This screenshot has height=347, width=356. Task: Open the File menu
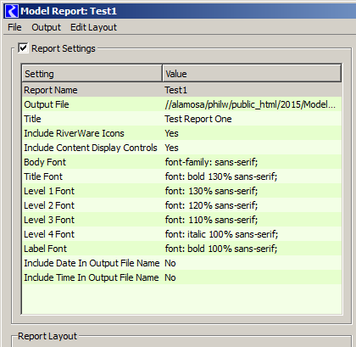(x=14, y=27)
